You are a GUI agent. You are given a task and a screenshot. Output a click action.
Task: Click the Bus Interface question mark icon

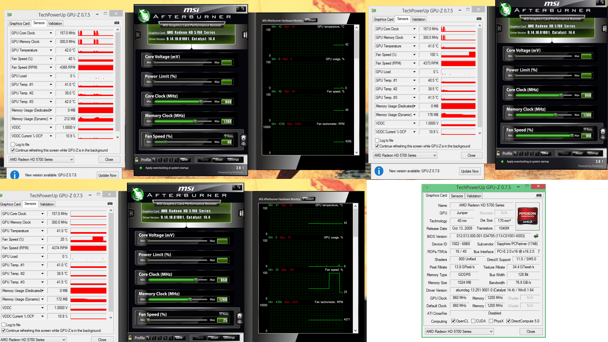point(539,251)
